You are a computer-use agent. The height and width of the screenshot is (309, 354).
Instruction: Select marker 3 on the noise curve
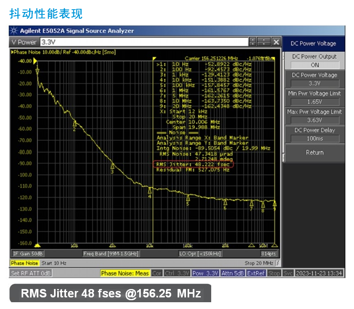[112, 166]
